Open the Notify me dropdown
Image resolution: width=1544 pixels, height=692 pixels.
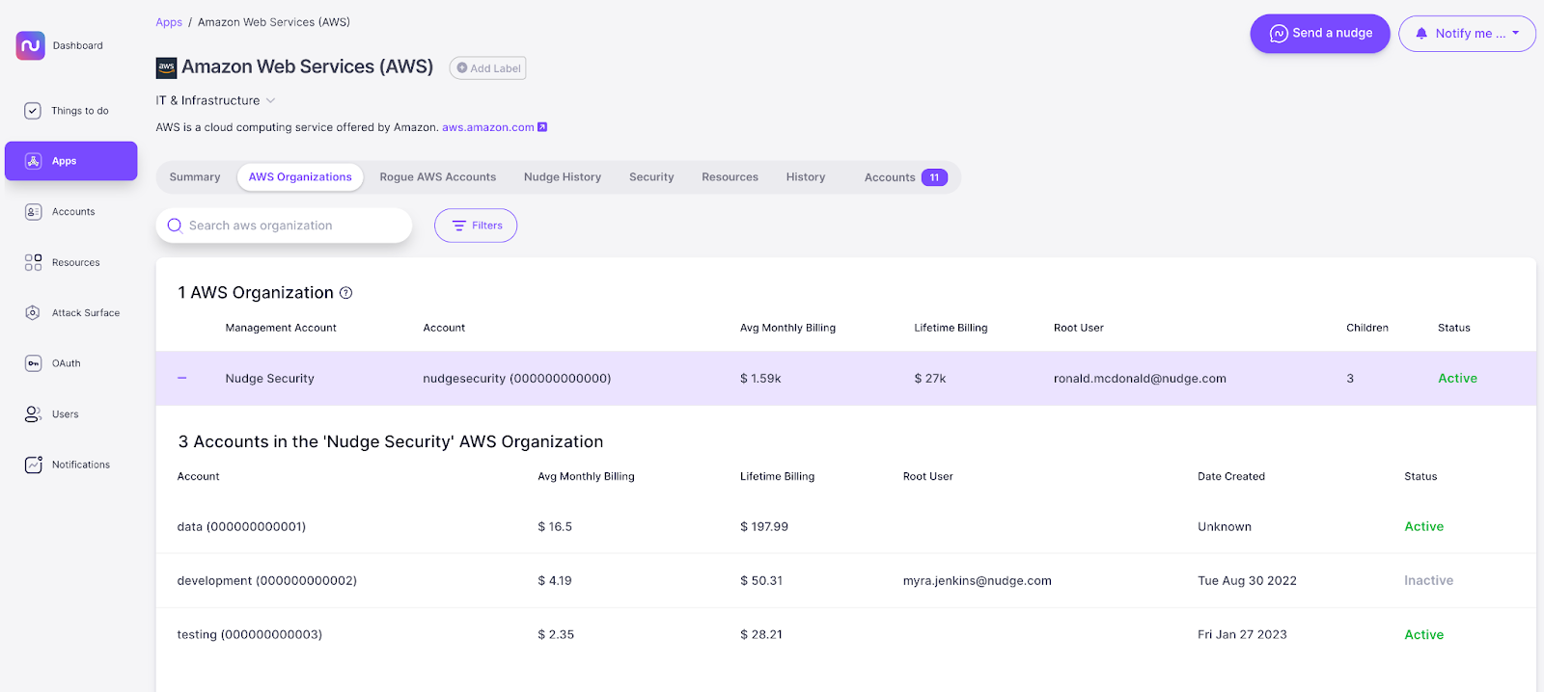coord(1467,34)
